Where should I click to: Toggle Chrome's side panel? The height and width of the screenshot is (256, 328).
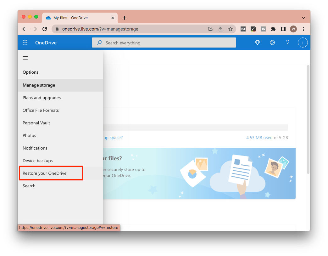click(283, 29)
